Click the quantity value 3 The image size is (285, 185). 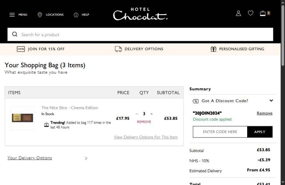click(x=144, y=114)
